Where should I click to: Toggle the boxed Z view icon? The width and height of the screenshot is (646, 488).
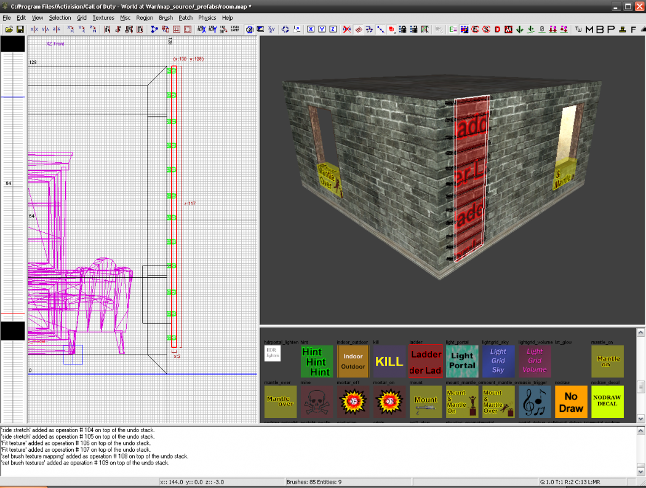333,30
